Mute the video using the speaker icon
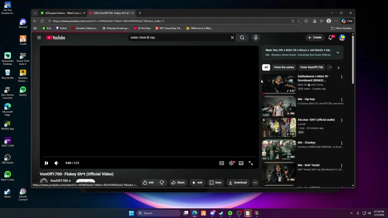388x218 pixels. (x=56, y=163)
